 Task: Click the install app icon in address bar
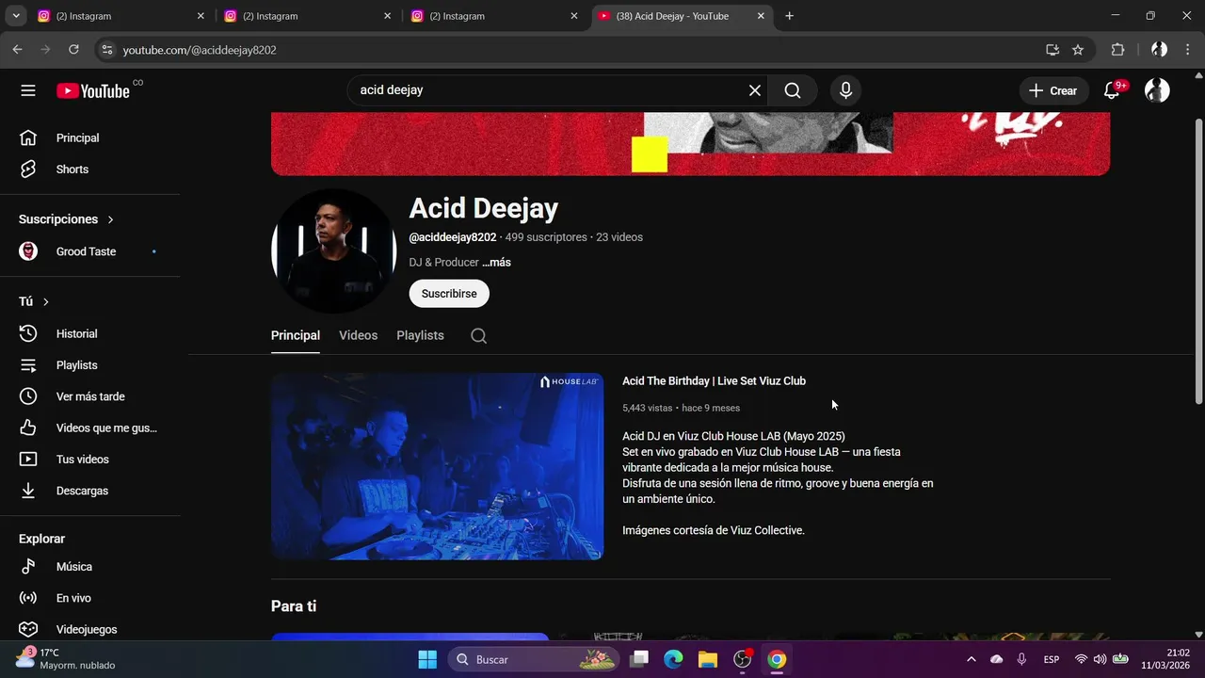pos(1052,50)
